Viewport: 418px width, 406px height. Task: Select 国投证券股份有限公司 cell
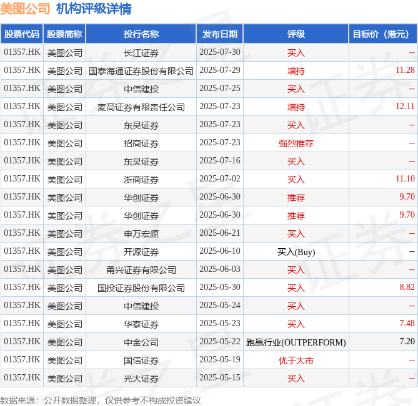pyautogui.click(x=141, y=288)
